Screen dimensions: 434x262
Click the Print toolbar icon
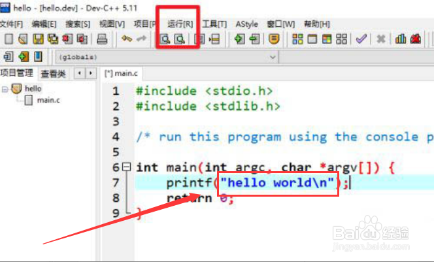[102, 39]
